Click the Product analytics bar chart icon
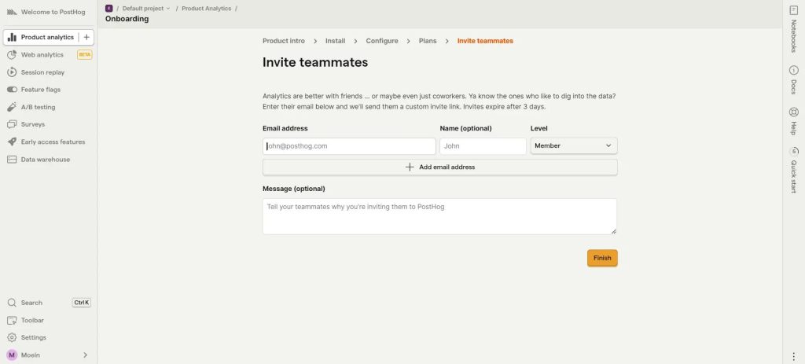Viewport: 805px width, 364px height. click(13, 37)
